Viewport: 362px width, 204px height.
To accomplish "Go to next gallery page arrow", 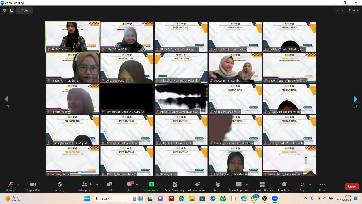I will click(x=355, y=99).
